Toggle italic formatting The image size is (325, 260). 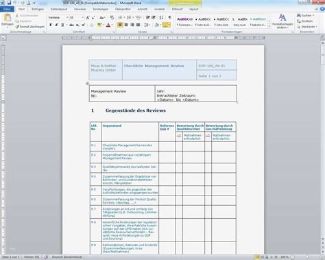tap(56, 25)
